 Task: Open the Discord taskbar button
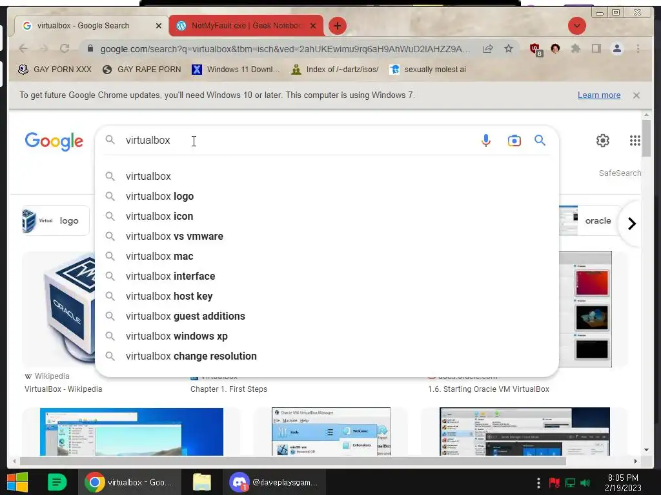point(274,482)
